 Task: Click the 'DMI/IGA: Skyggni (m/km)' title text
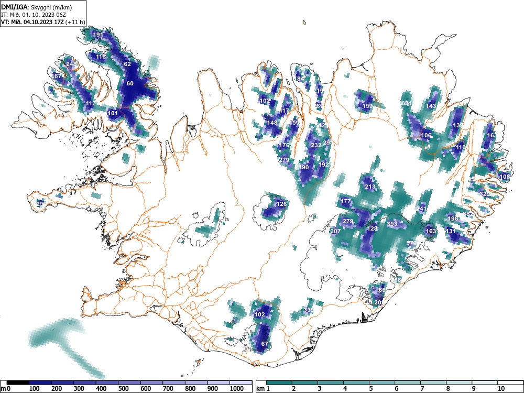click(x=37, y=7)
